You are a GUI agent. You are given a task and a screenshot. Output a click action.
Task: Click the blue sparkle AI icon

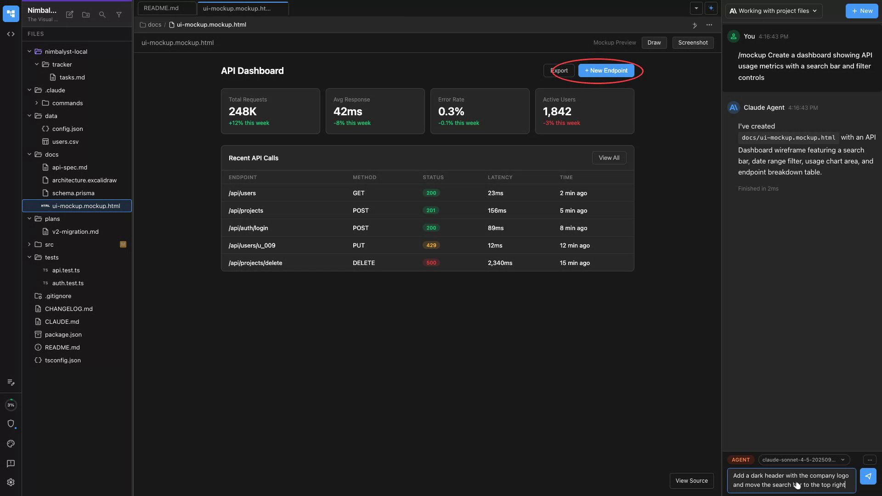(x=711, y=8)
